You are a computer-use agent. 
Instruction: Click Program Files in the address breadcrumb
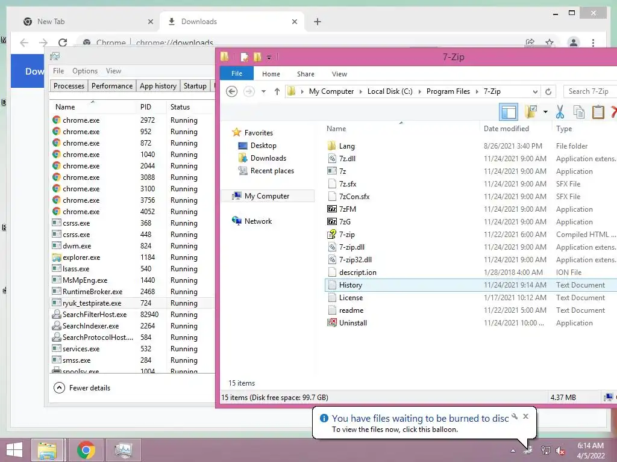[448, 91]
